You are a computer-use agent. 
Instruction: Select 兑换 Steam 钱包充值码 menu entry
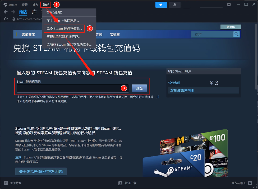(x=64, y=29)
